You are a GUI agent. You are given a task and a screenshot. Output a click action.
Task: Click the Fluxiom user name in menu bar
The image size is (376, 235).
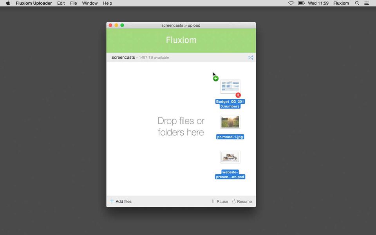[341, 3]
